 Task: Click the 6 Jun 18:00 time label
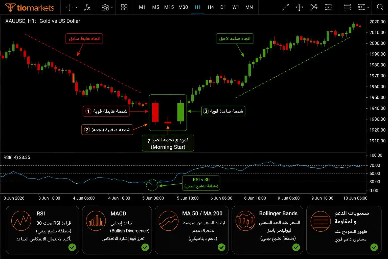click(x=255, y=198)
